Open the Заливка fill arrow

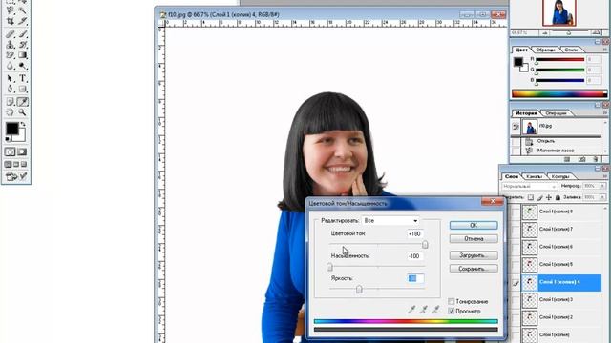click(x=601, y=197)
